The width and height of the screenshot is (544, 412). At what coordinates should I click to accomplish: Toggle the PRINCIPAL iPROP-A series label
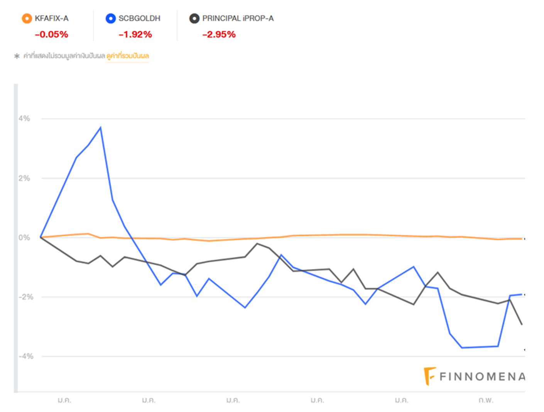pos(238,19)
